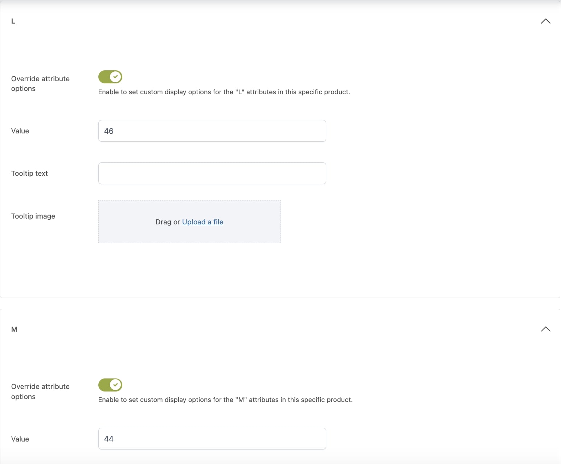Toggle override attribute options for M
The height and width of the screenshot is (464, 561).
110,385
